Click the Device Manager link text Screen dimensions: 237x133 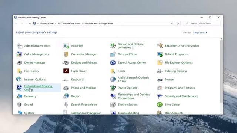(35, 62)
